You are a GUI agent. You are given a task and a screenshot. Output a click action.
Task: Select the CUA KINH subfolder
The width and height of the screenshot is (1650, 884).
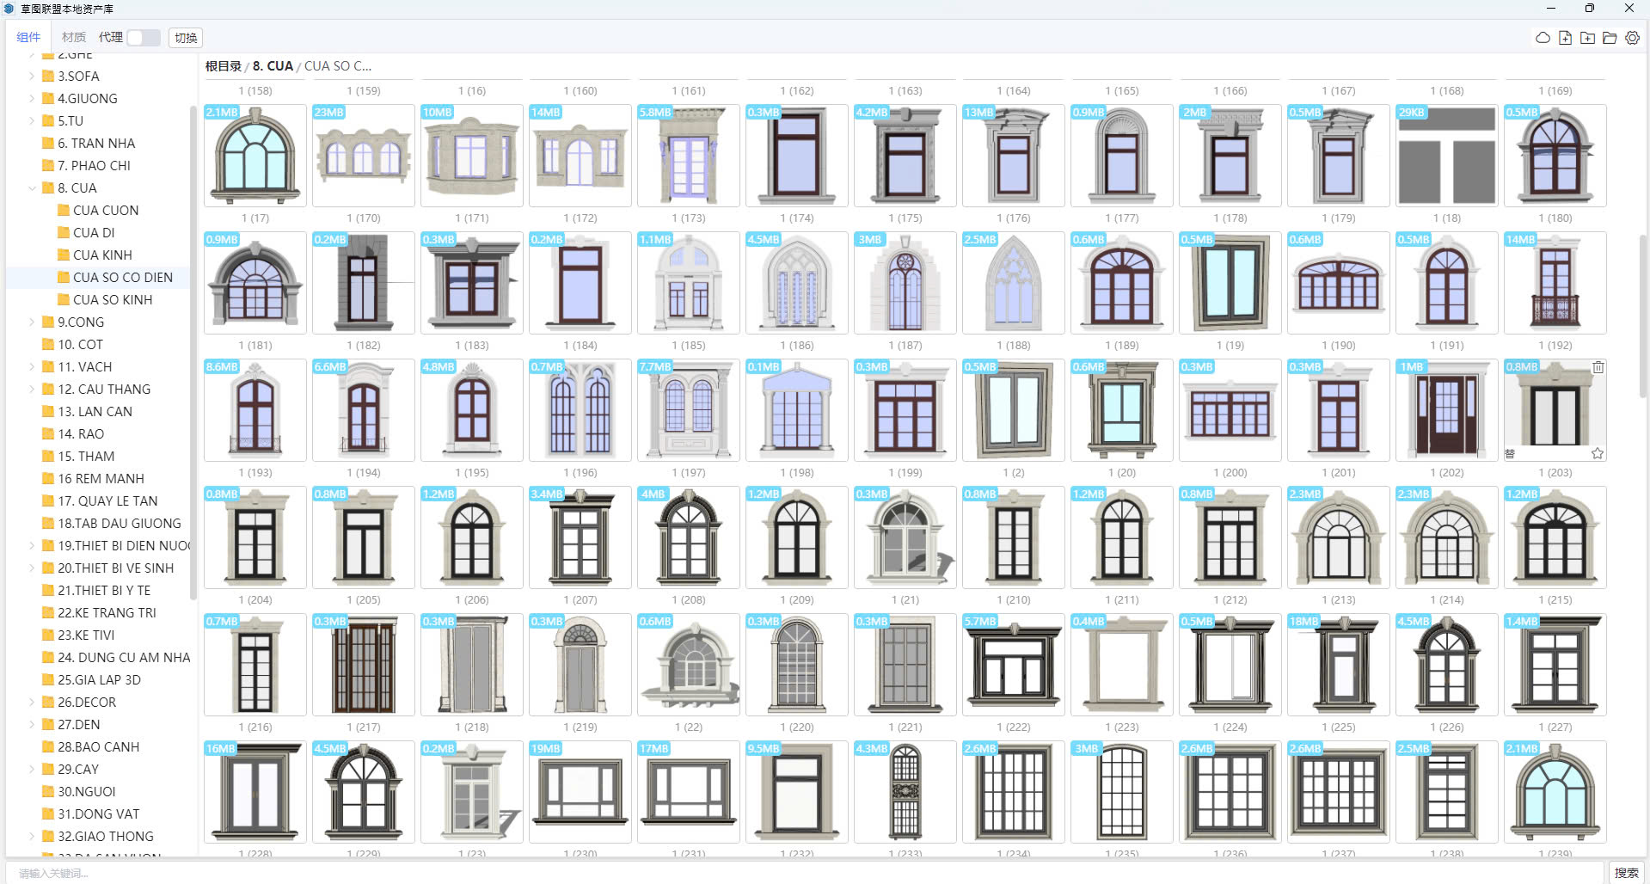click(x=102, y=255)
